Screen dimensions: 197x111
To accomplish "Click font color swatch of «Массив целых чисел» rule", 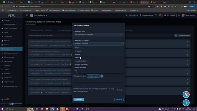I will tap(42, 92).
